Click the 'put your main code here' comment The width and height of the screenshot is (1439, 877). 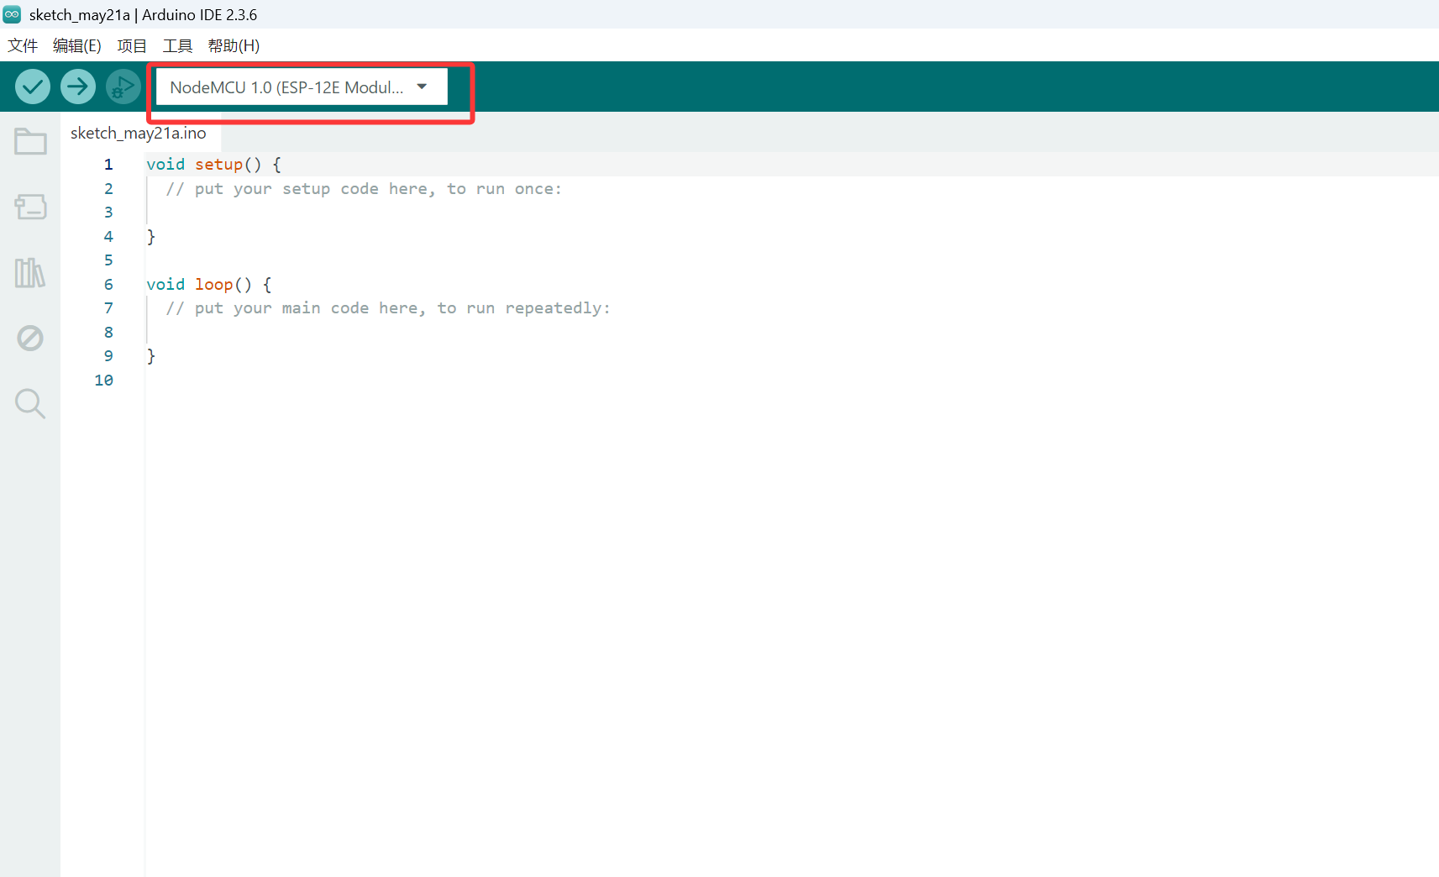388,308
